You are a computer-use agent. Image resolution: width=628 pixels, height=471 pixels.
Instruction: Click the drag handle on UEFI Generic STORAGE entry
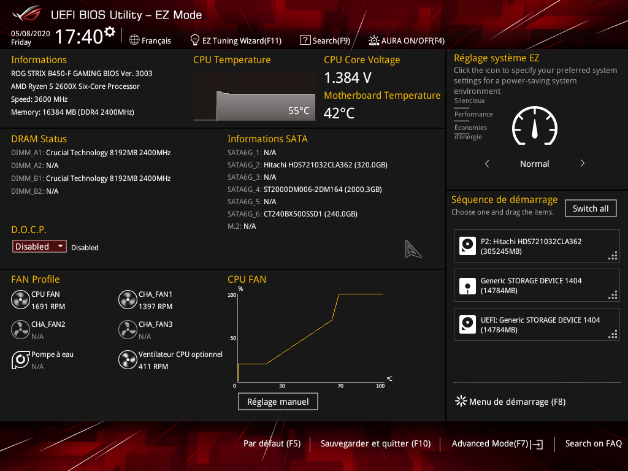point(613,334)
